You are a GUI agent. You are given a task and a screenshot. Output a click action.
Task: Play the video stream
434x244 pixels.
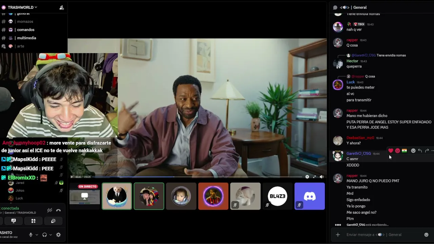pos(72,177)
